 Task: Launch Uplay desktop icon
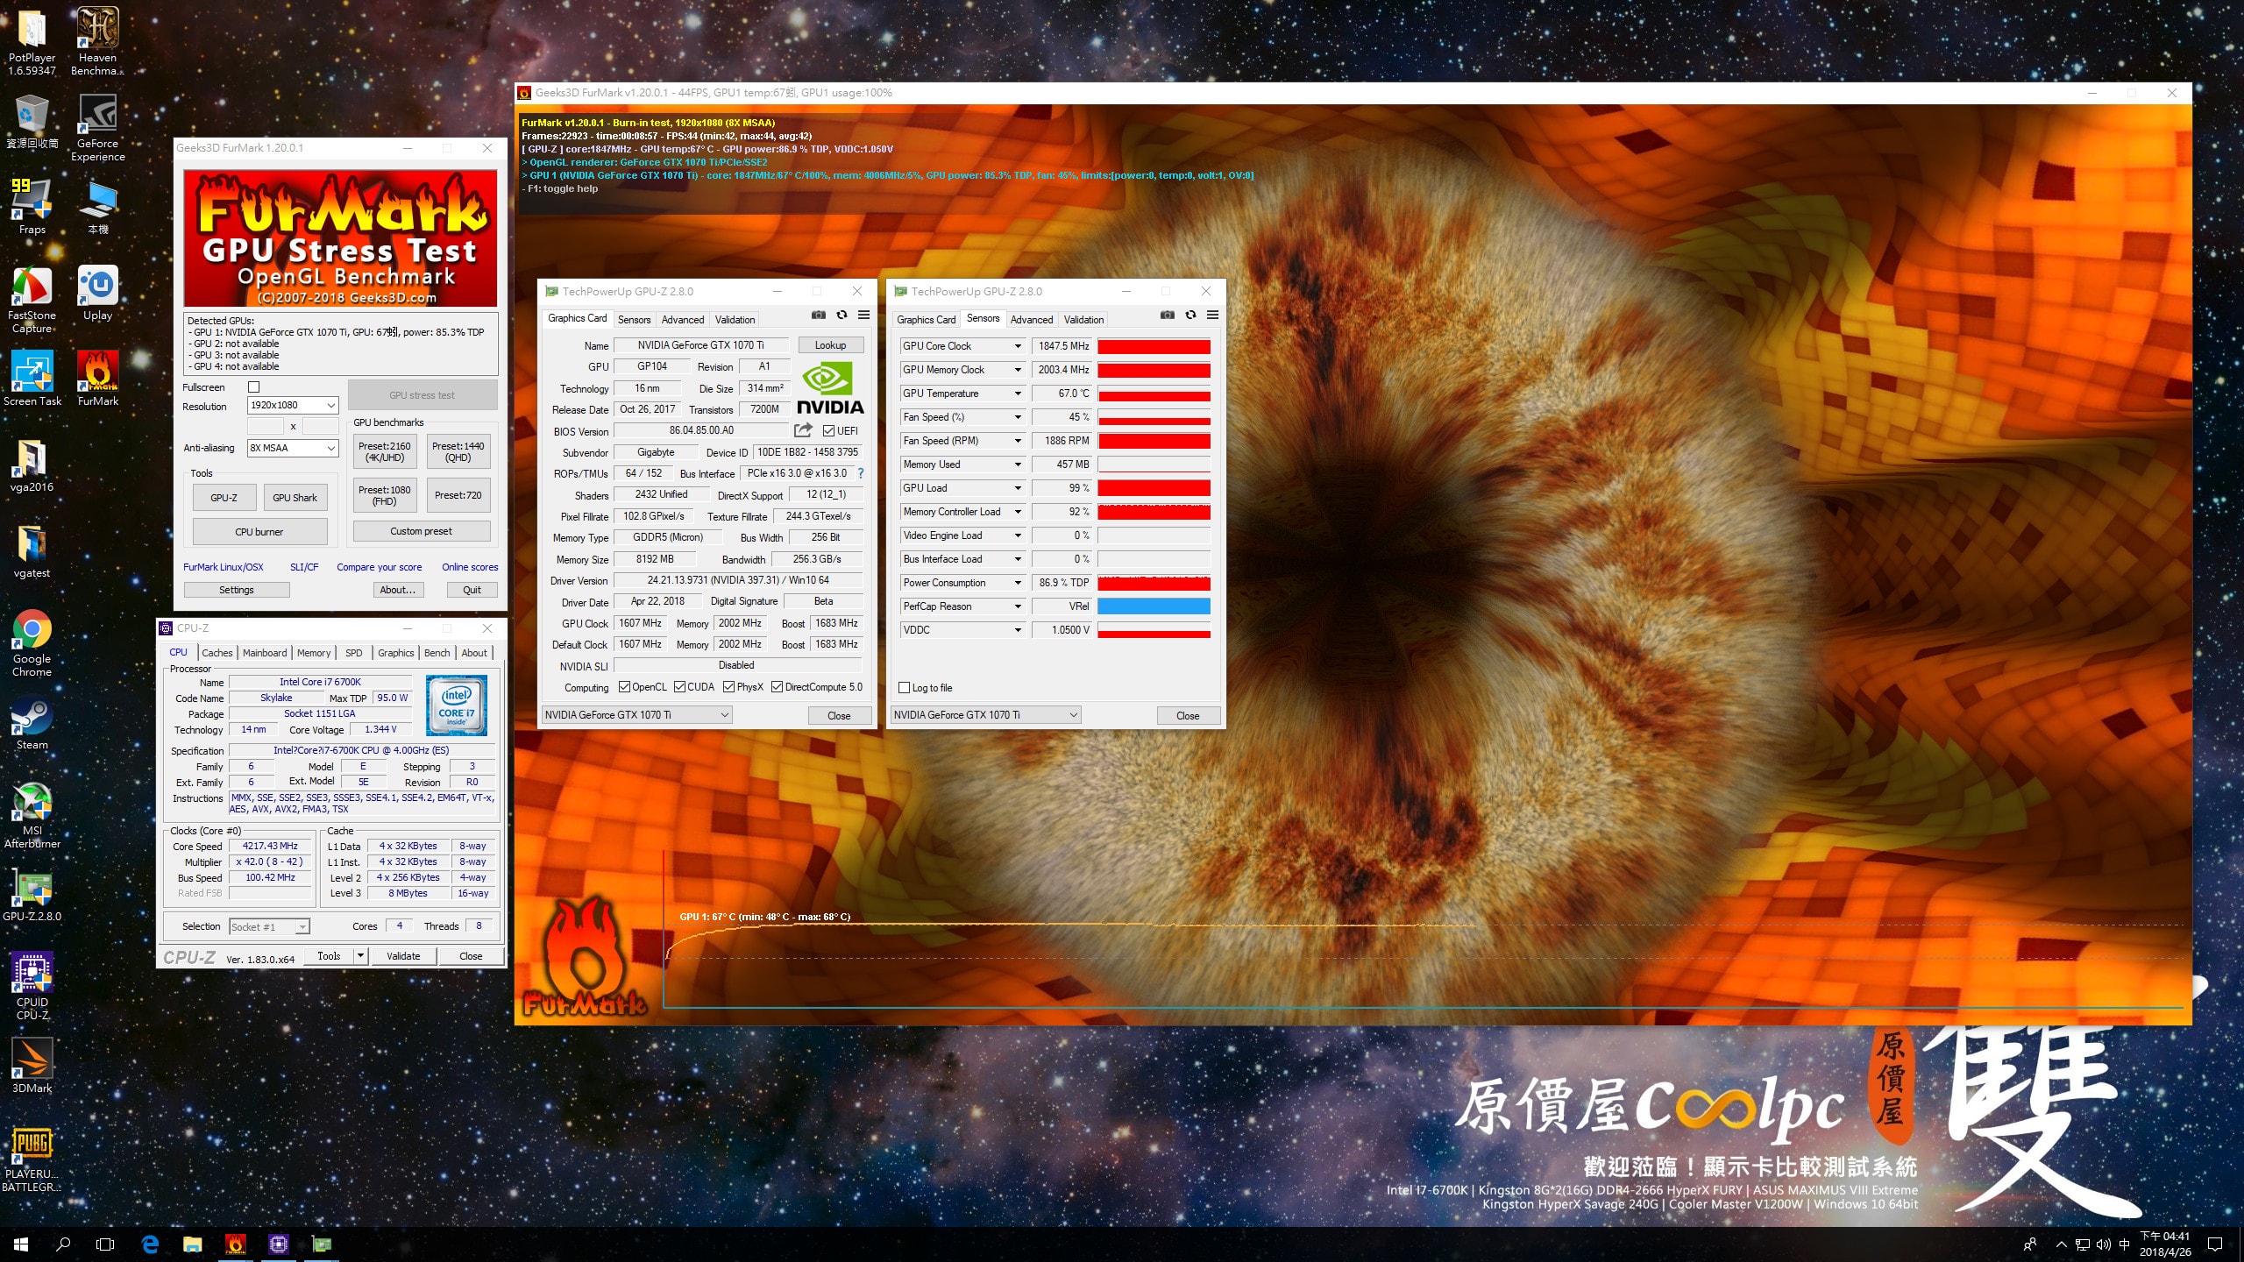(97, 294)
